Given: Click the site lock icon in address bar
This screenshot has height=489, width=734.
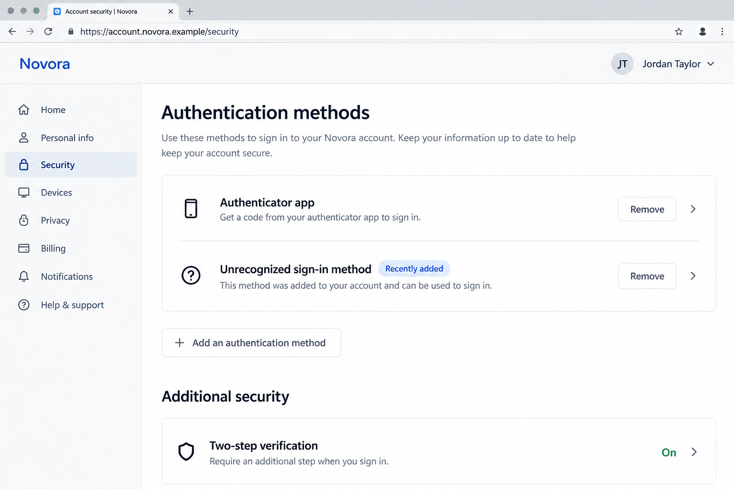Looking at the screenshot, I should click(x=71, y=32).
